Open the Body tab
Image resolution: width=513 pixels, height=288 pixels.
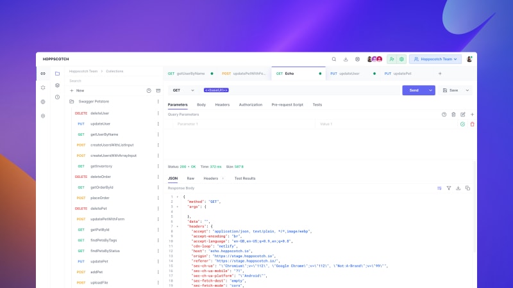(x=201, y=105)
